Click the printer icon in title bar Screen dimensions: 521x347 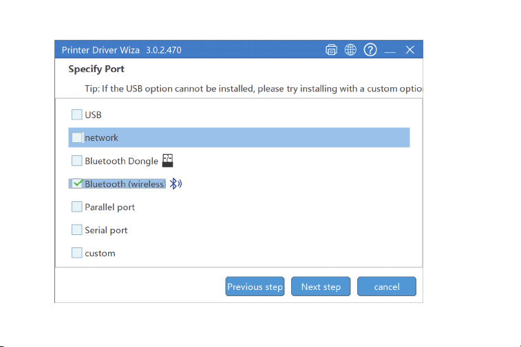(x=331, y=49)
